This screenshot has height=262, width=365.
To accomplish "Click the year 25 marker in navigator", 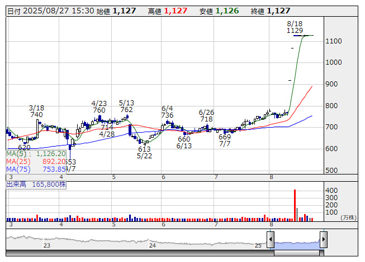I will (x=258, y=245).
